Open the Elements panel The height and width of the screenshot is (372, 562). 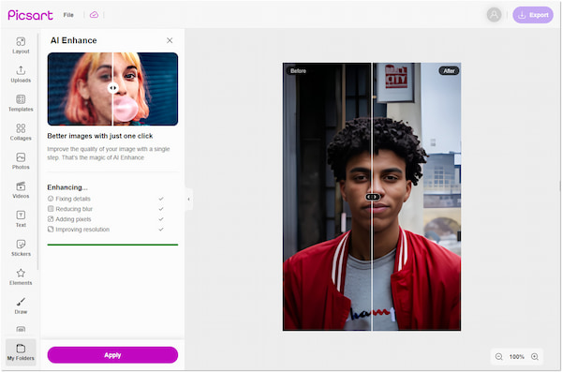(21, 277)
